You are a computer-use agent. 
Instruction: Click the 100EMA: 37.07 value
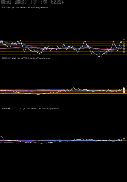(x=21, y=1)
